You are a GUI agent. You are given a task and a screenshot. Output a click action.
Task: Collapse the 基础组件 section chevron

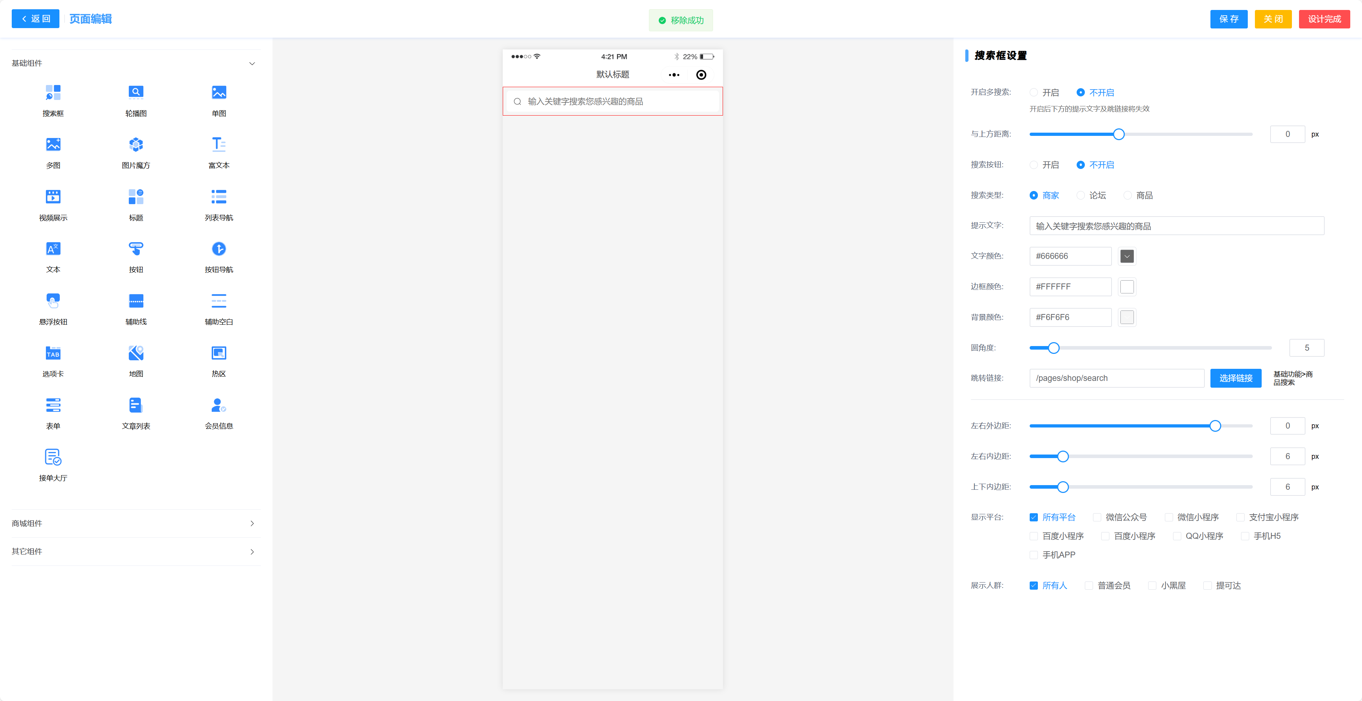[252, 63]
